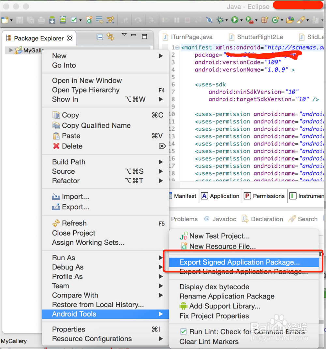Viewport: 326px width, 349px height.
Task: Open Package Explorer View Menu triangle
Action: pyautogui.click(x=124, y=35)
